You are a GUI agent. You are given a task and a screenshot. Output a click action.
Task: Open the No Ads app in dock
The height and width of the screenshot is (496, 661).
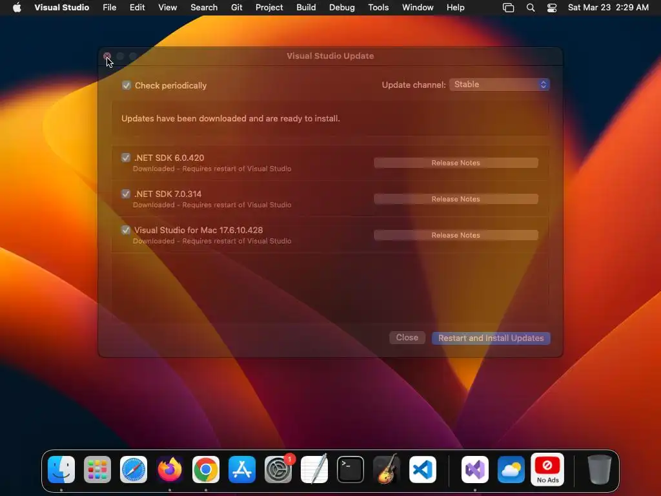click(547, 469)
